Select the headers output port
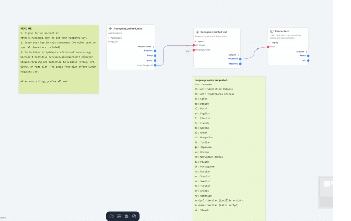This screenshot has height=221, width=351. (155, 50)
